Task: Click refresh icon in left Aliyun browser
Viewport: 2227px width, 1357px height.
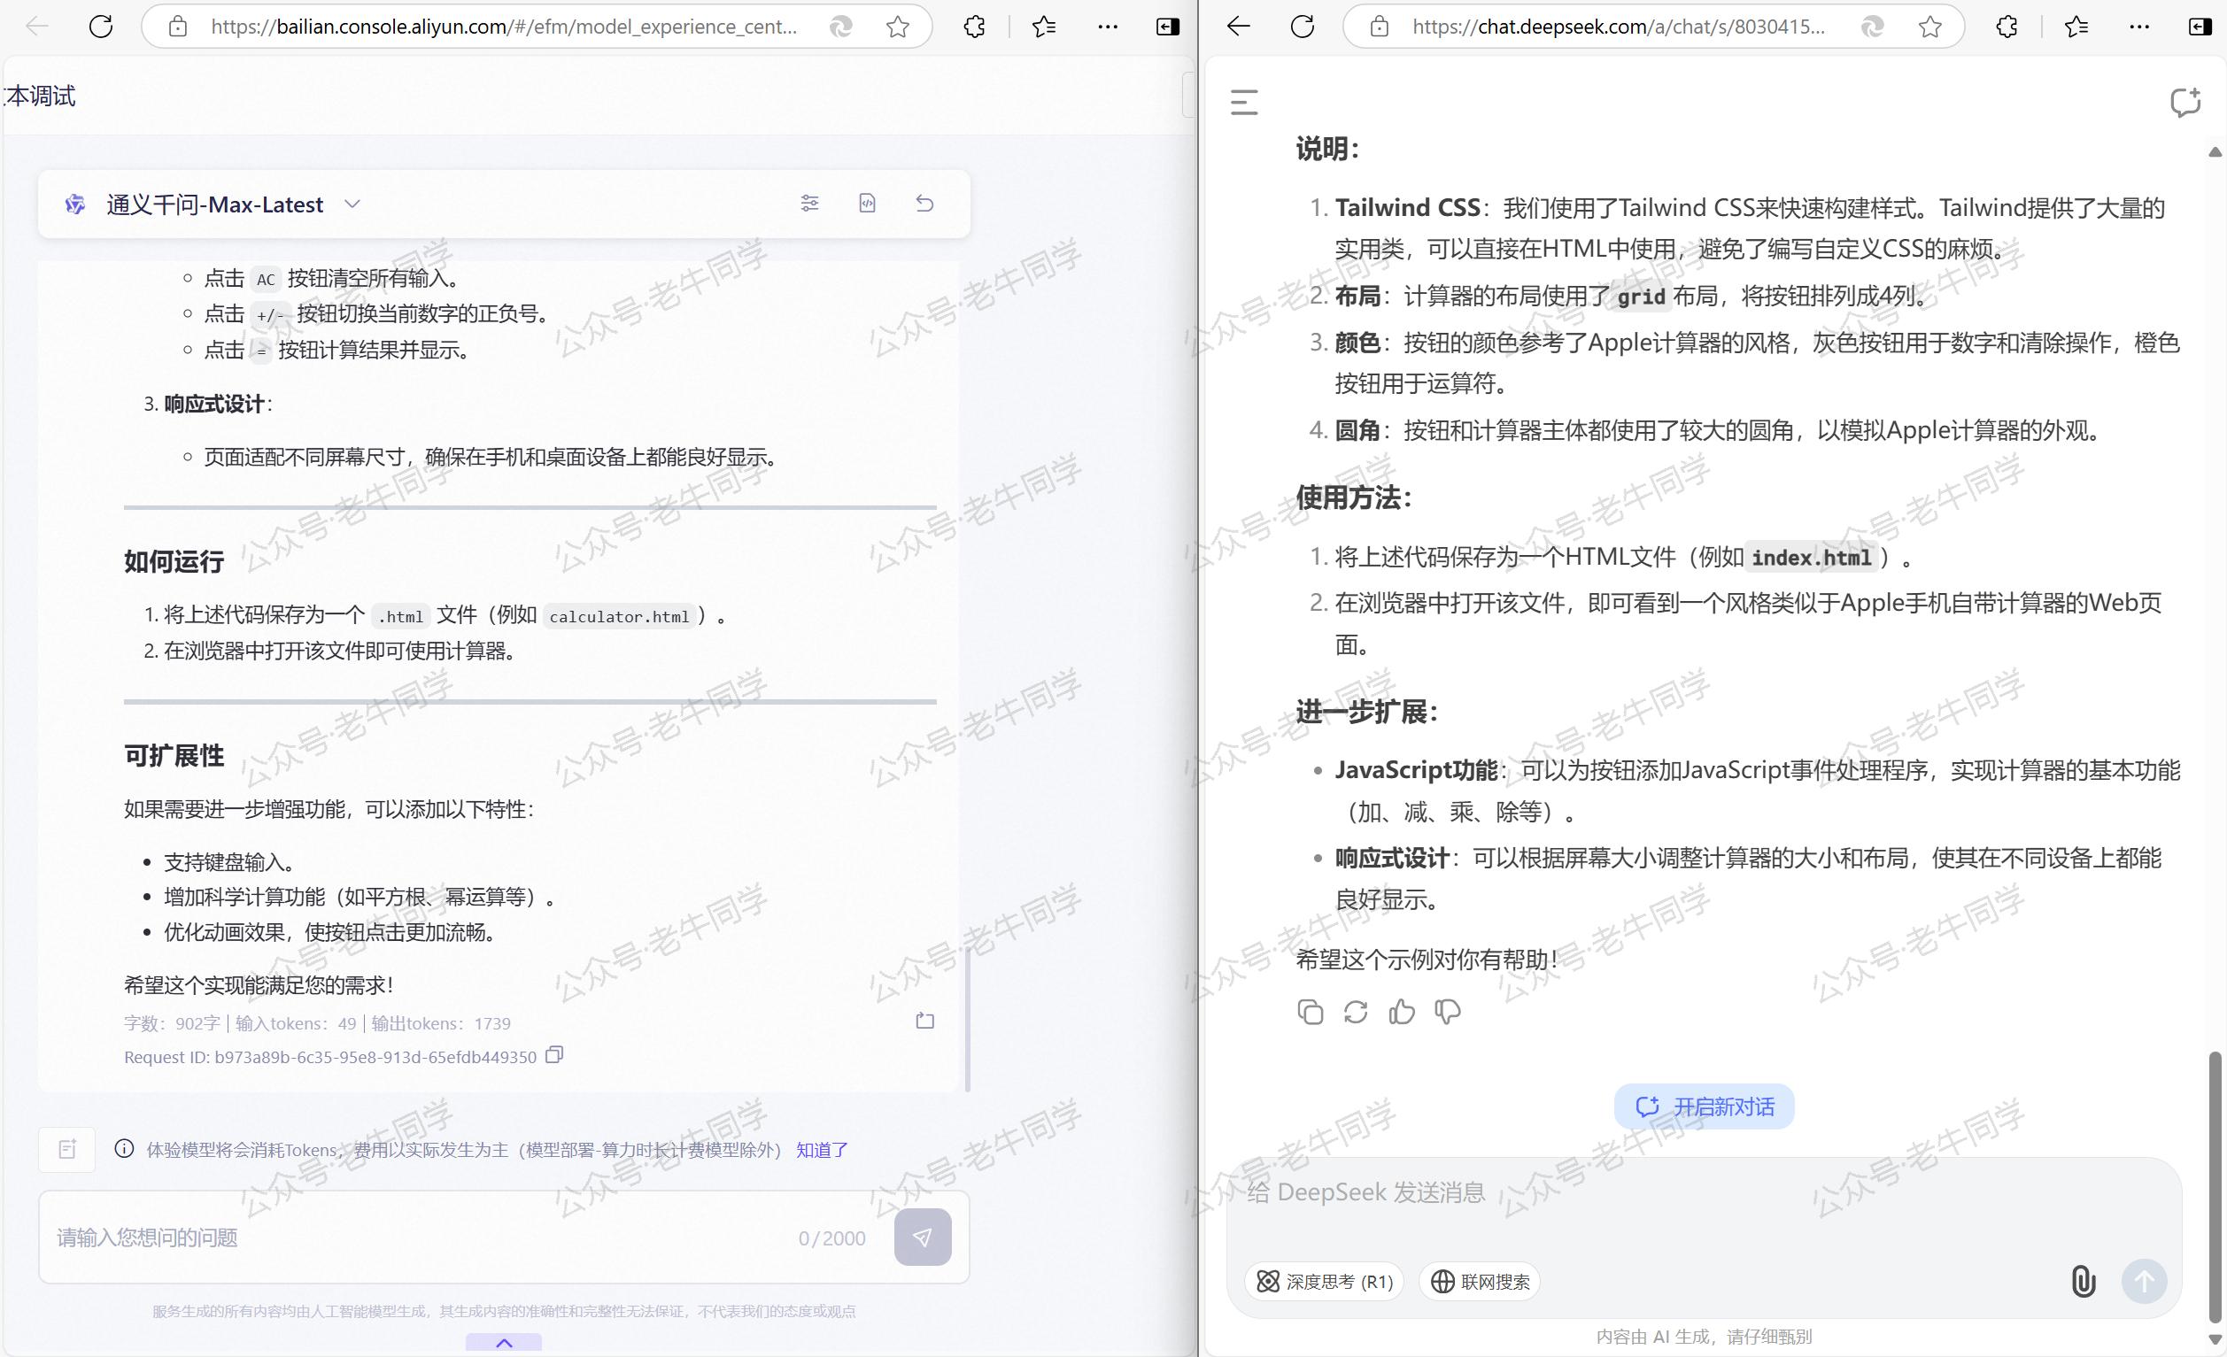Action: tap(100, 27)
